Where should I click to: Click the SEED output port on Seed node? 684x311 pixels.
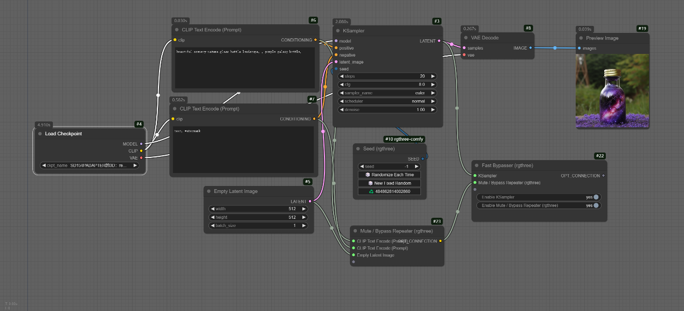pyautogui.click(x=423, y=159)
